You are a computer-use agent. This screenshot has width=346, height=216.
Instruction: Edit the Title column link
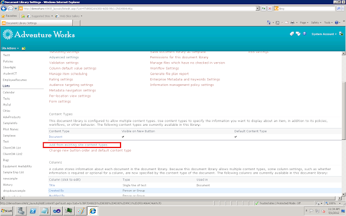[52, 185]
